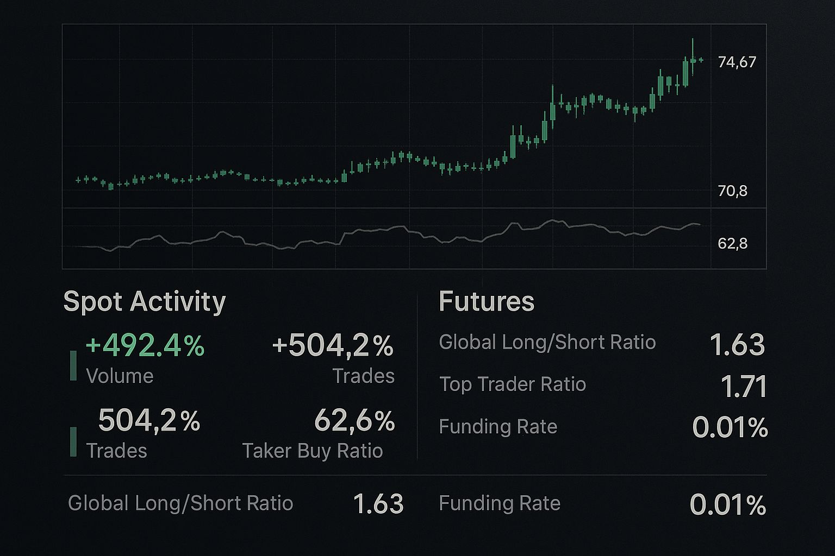Click the green +492.4% Volume value

(x=145, y=345)
